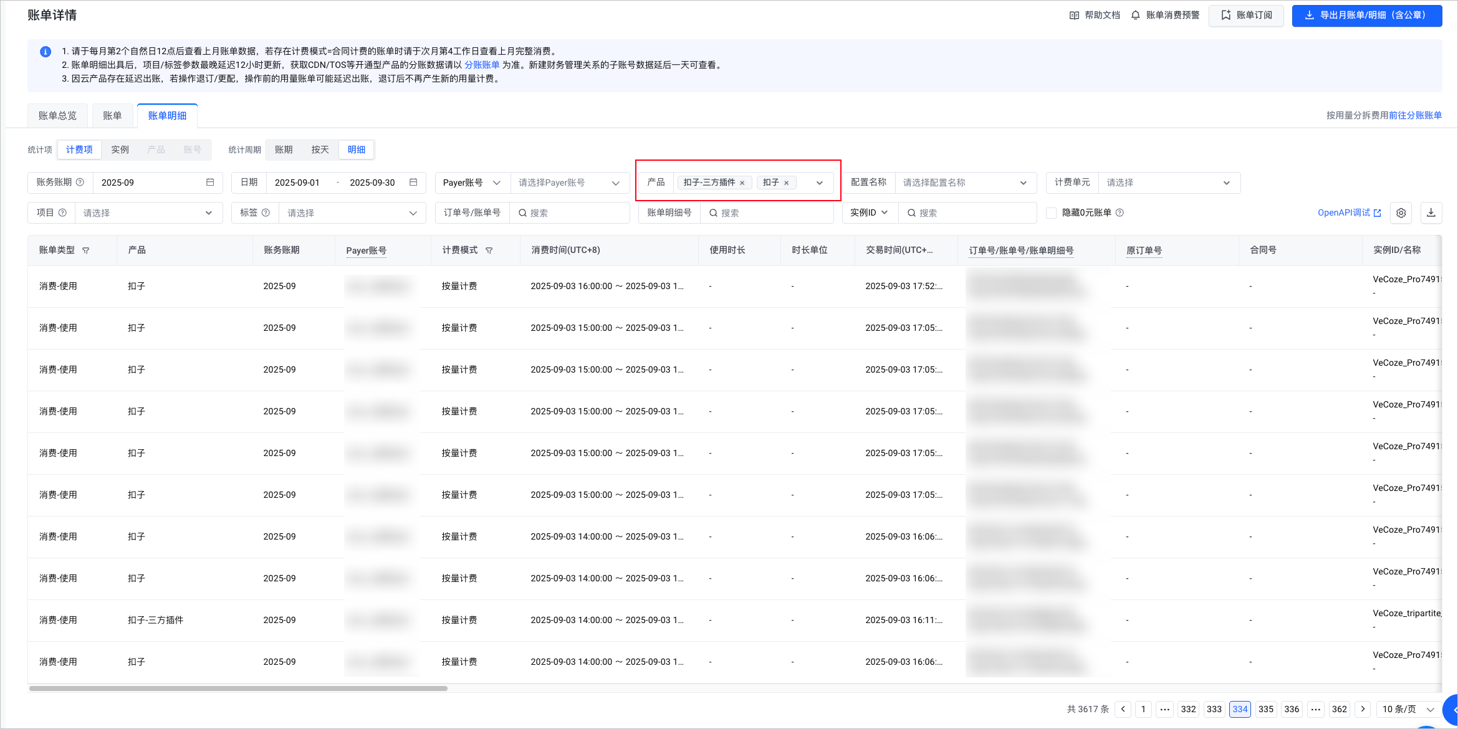Go to the next page arrow
Viewport: 1458px width, 729px height.
1363,709
